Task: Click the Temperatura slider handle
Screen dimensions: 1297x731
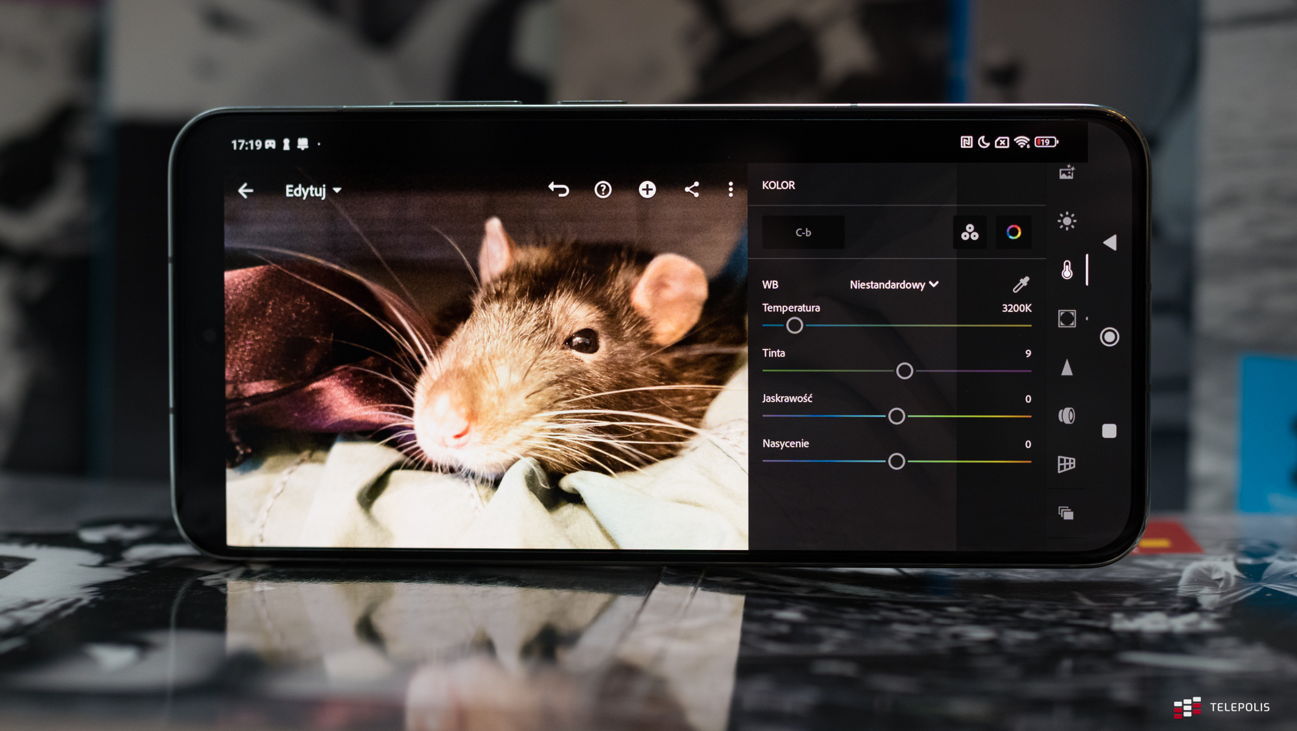Action: pos(794,326)
